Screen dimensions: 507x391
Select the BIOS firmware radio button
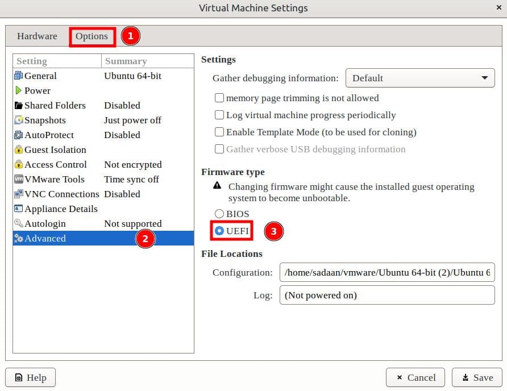[x=219, y=214]
